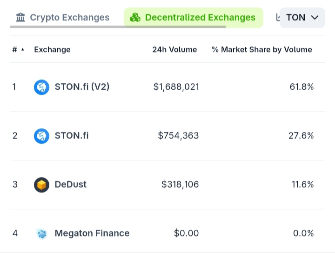Screen dimensions: 335x253
Task: Click the green cubes Decentralized Exchanges icon
Action: (x=135, y=18)
